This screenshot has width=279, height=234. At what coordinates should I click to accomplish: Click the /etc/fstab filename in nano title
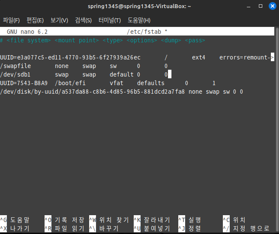point(144,32)
